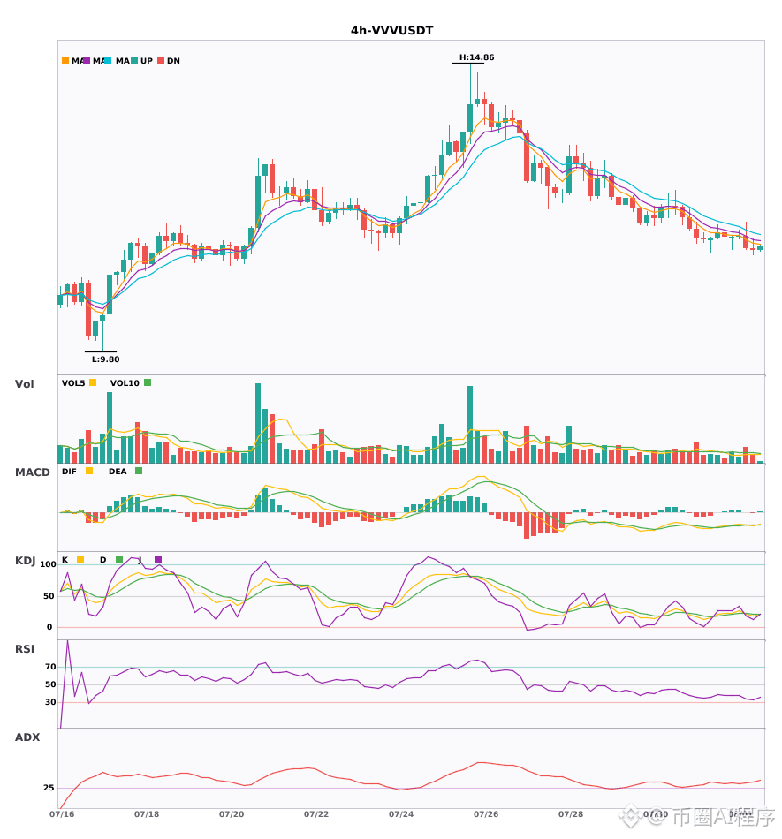
Task: Click the 100 level on the KDJ axis
Action: pos(48,564)
